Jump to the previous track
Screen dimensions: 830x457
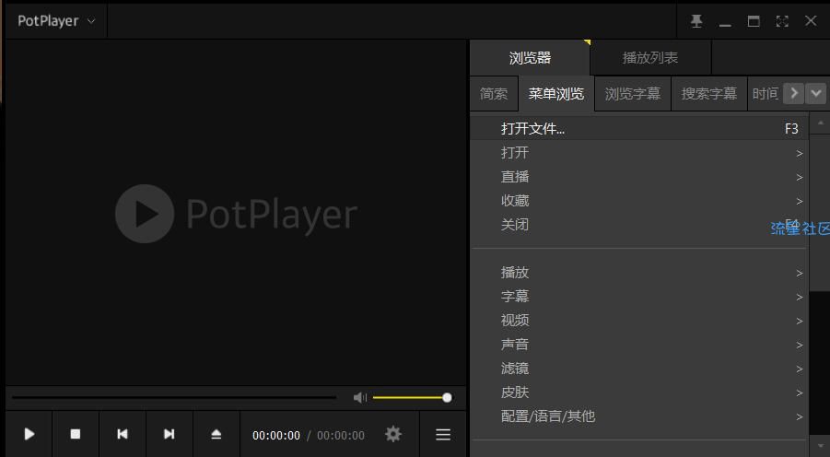click(x=123, y=434)
